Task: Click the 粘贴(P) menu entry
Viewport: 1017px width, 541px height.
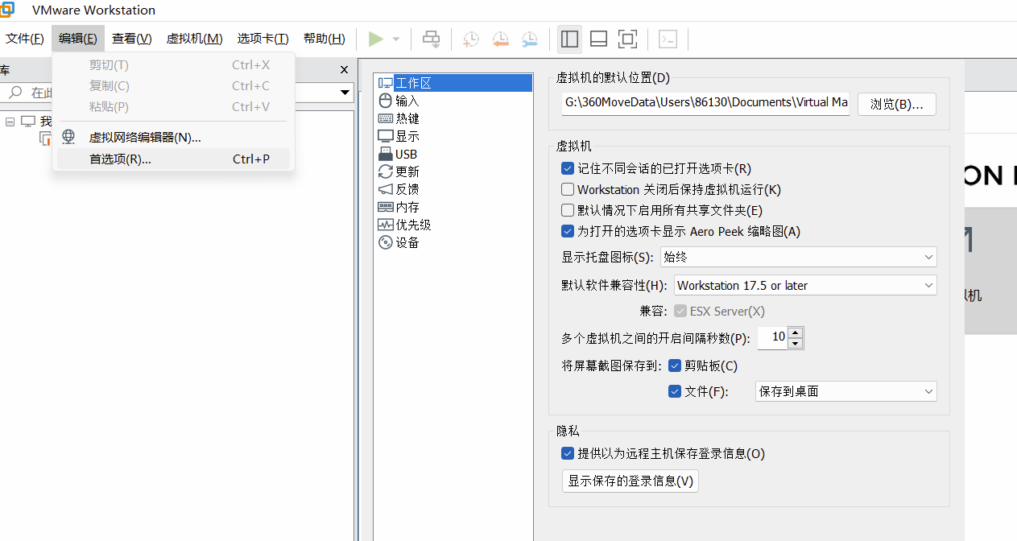Action: pos(173,106)
